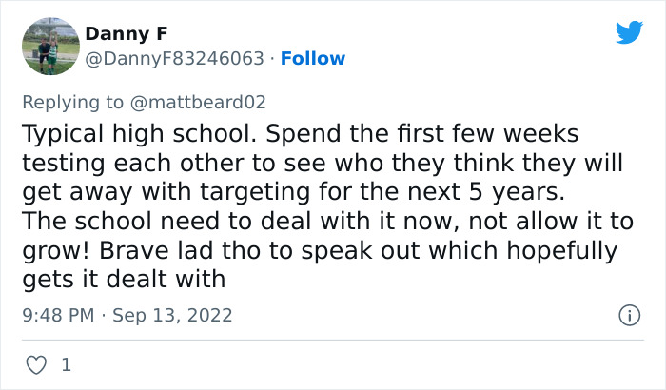Screen dimensions: 666x390
Task: Follow Danny F
Action: [314, 59]
